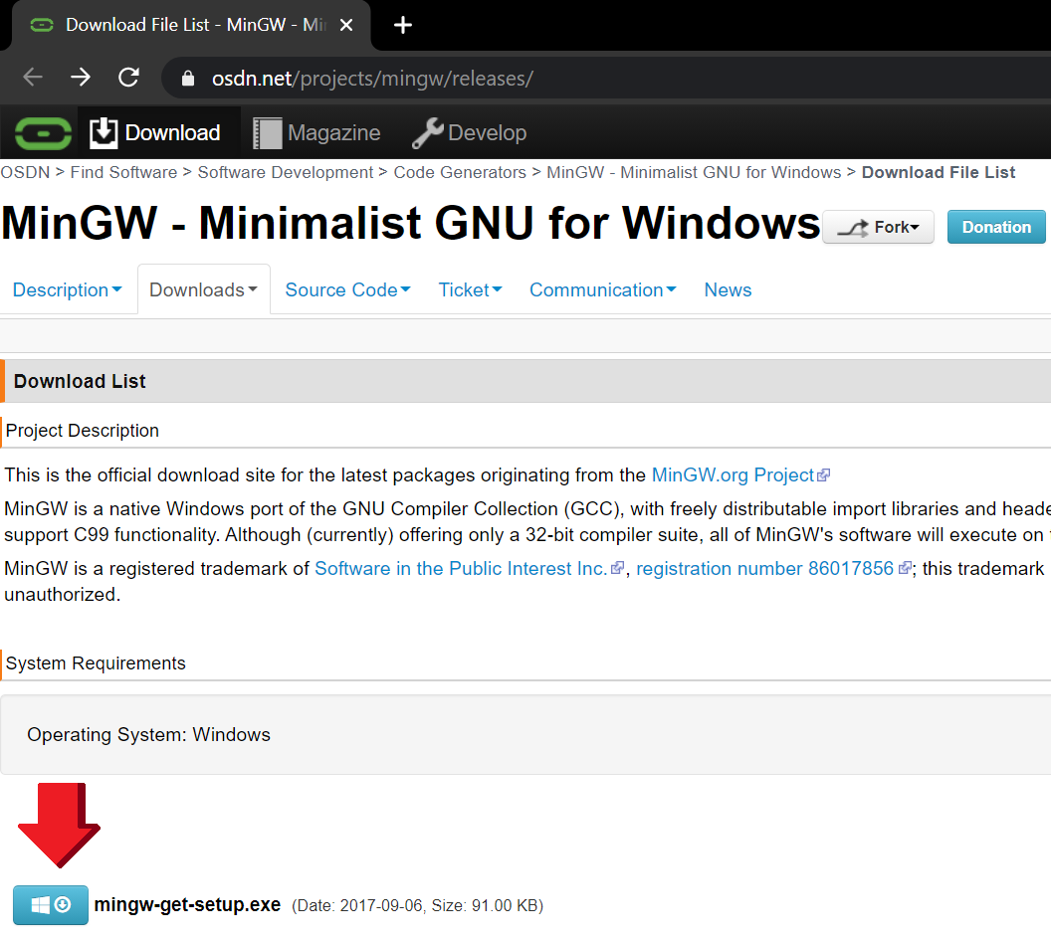Image resolution: width=1051 pixels, height=943 pixels.
Task: Open Code Generators breadcrumb link
Action: pyautogui.click(x=459, y=172)
